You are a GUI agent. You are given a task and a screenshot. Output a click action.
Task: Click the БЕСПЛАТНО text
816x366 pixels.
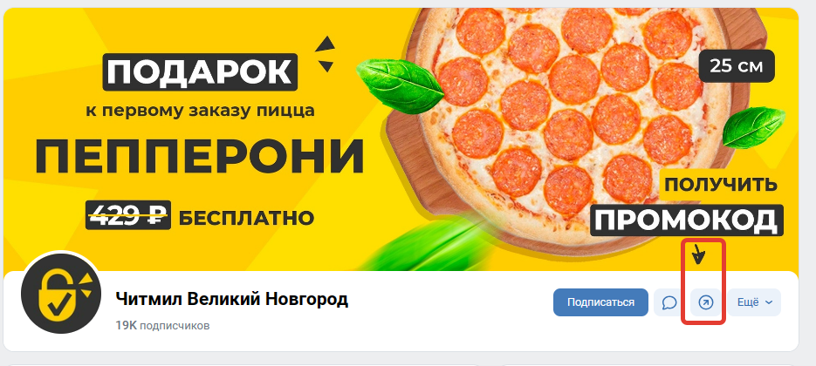pos(247,219)
